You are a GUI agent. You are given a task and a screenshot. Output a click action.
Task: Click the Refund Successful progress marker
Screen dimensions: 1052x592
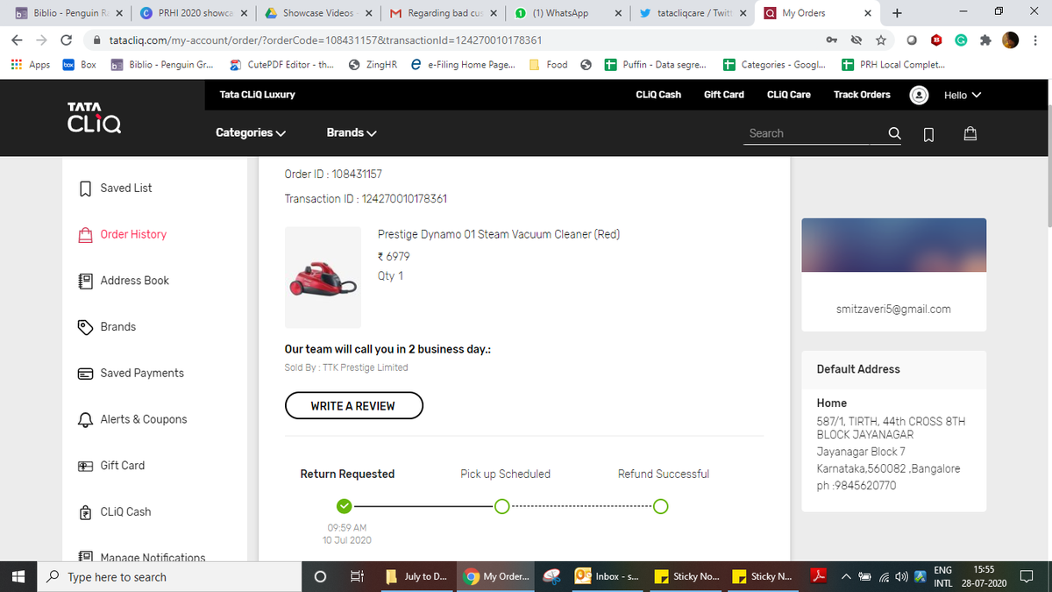660,506
